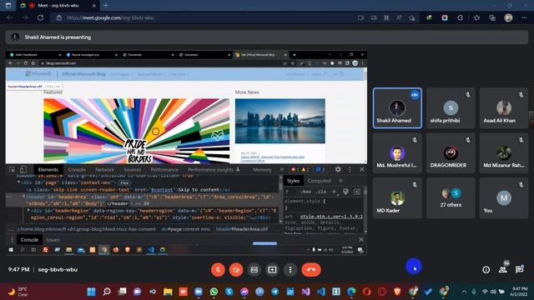Viewport: 534px width, 300px height.
Task: Go forward in Edge browser
Action: click(25, 17)
